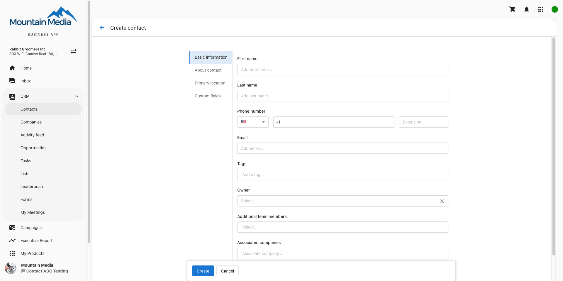The height and width of the screenshot is (281, 563).
Task: Open the shopping cart icon
Action: [512, 9]
